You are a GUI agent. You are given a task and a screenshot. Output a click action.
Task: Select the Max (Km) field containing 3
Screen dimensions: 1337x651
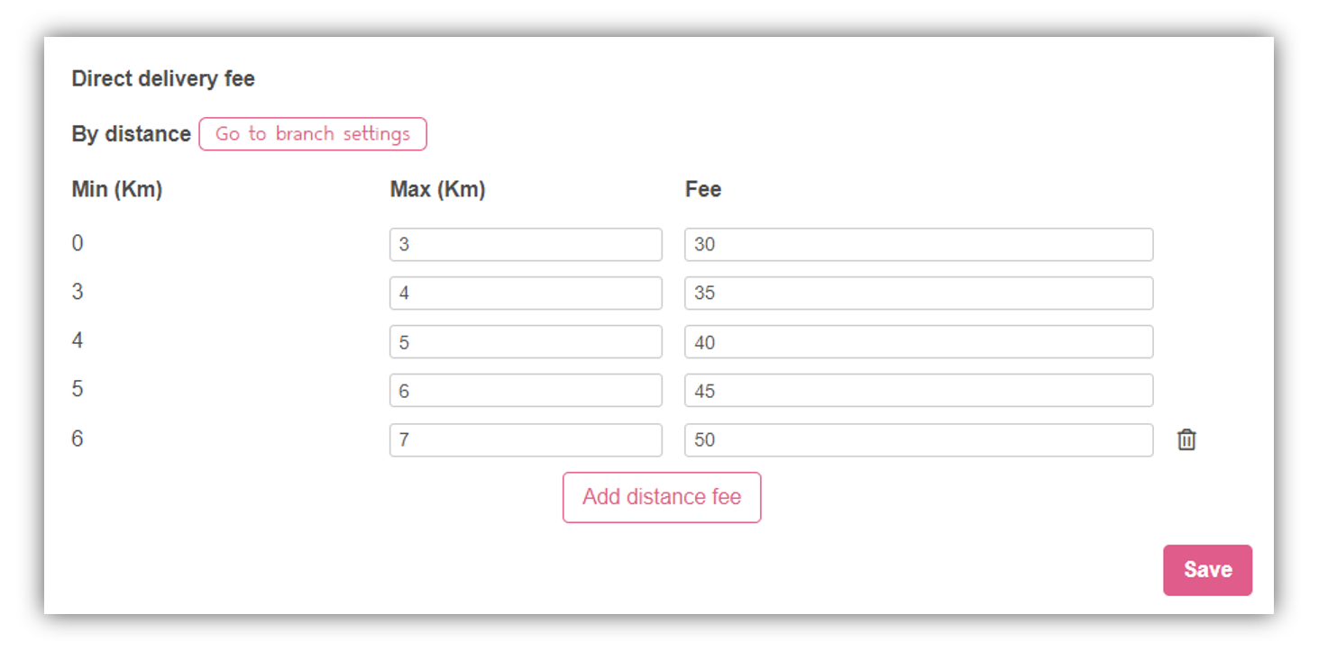526,244
